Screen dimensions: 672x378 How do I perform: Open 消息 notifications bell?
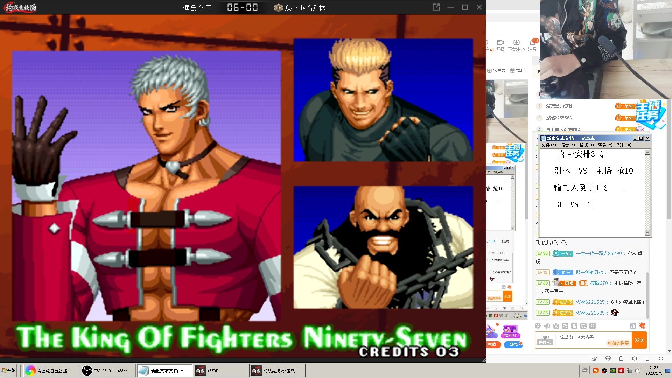pos(533,45)
